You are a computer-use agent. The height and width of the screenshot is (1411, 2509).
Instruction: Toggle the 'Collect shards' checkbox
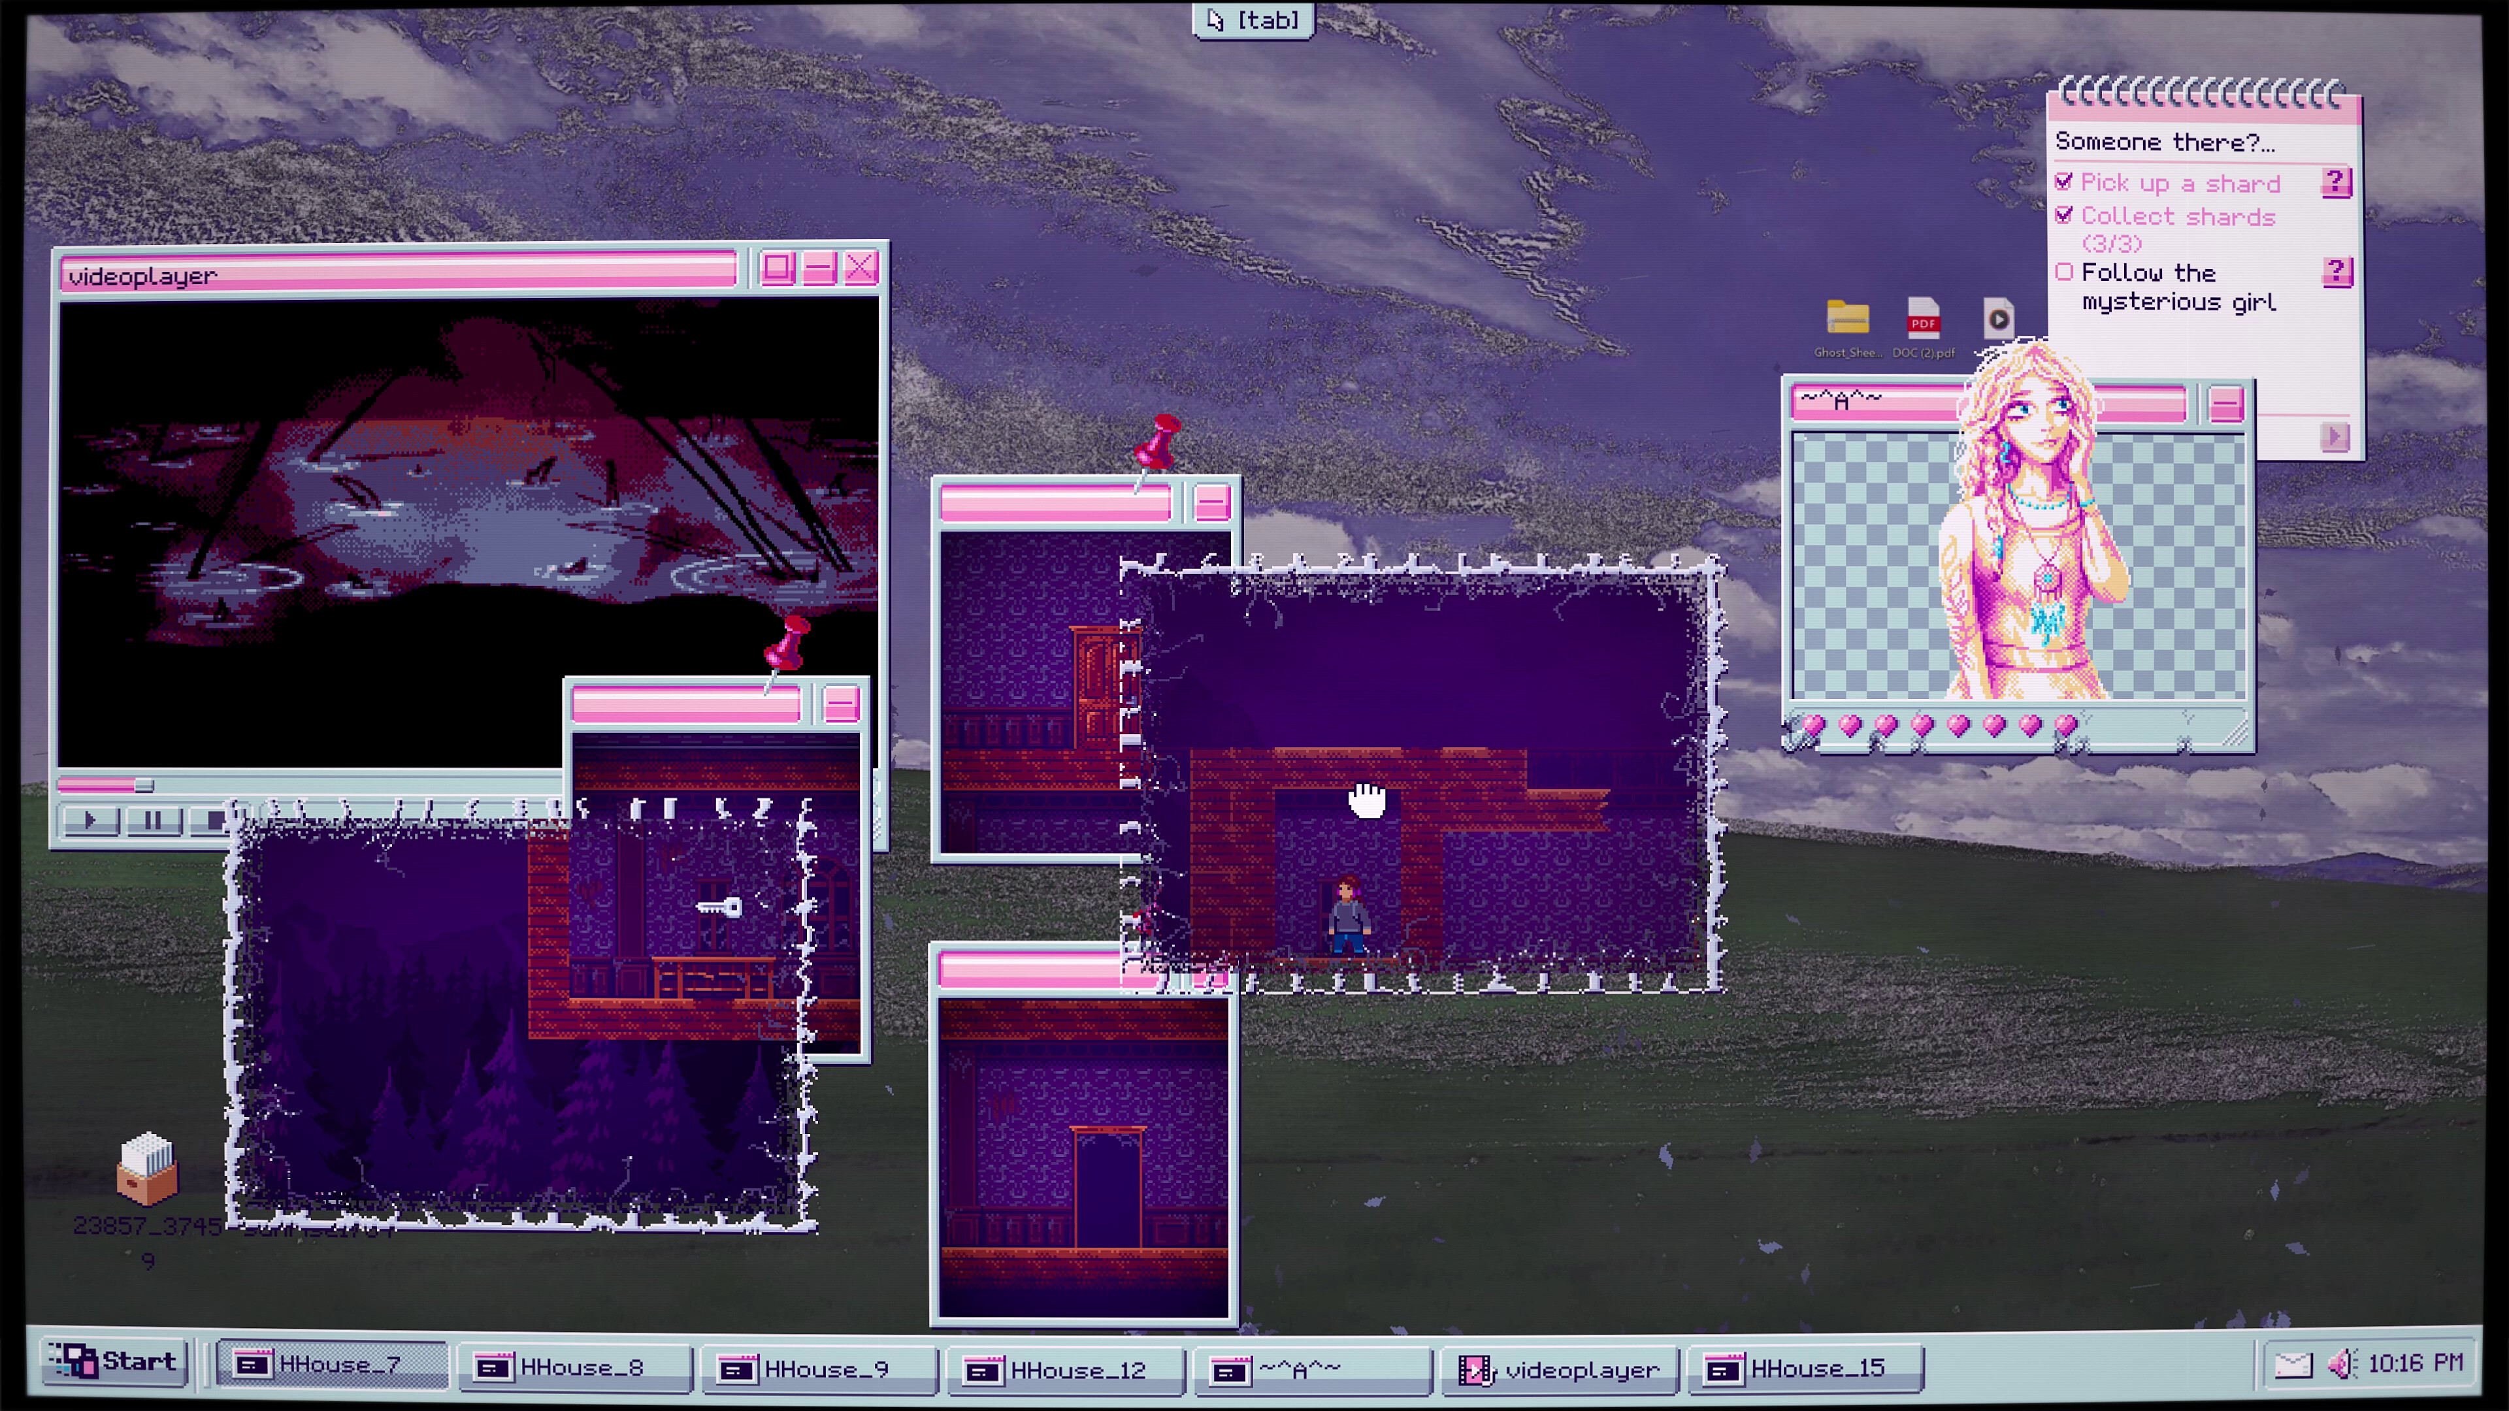point(2064,214)
